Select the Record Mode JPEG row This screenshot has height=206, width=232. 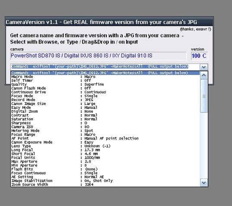pyautogui.click(x=105, y=100)
